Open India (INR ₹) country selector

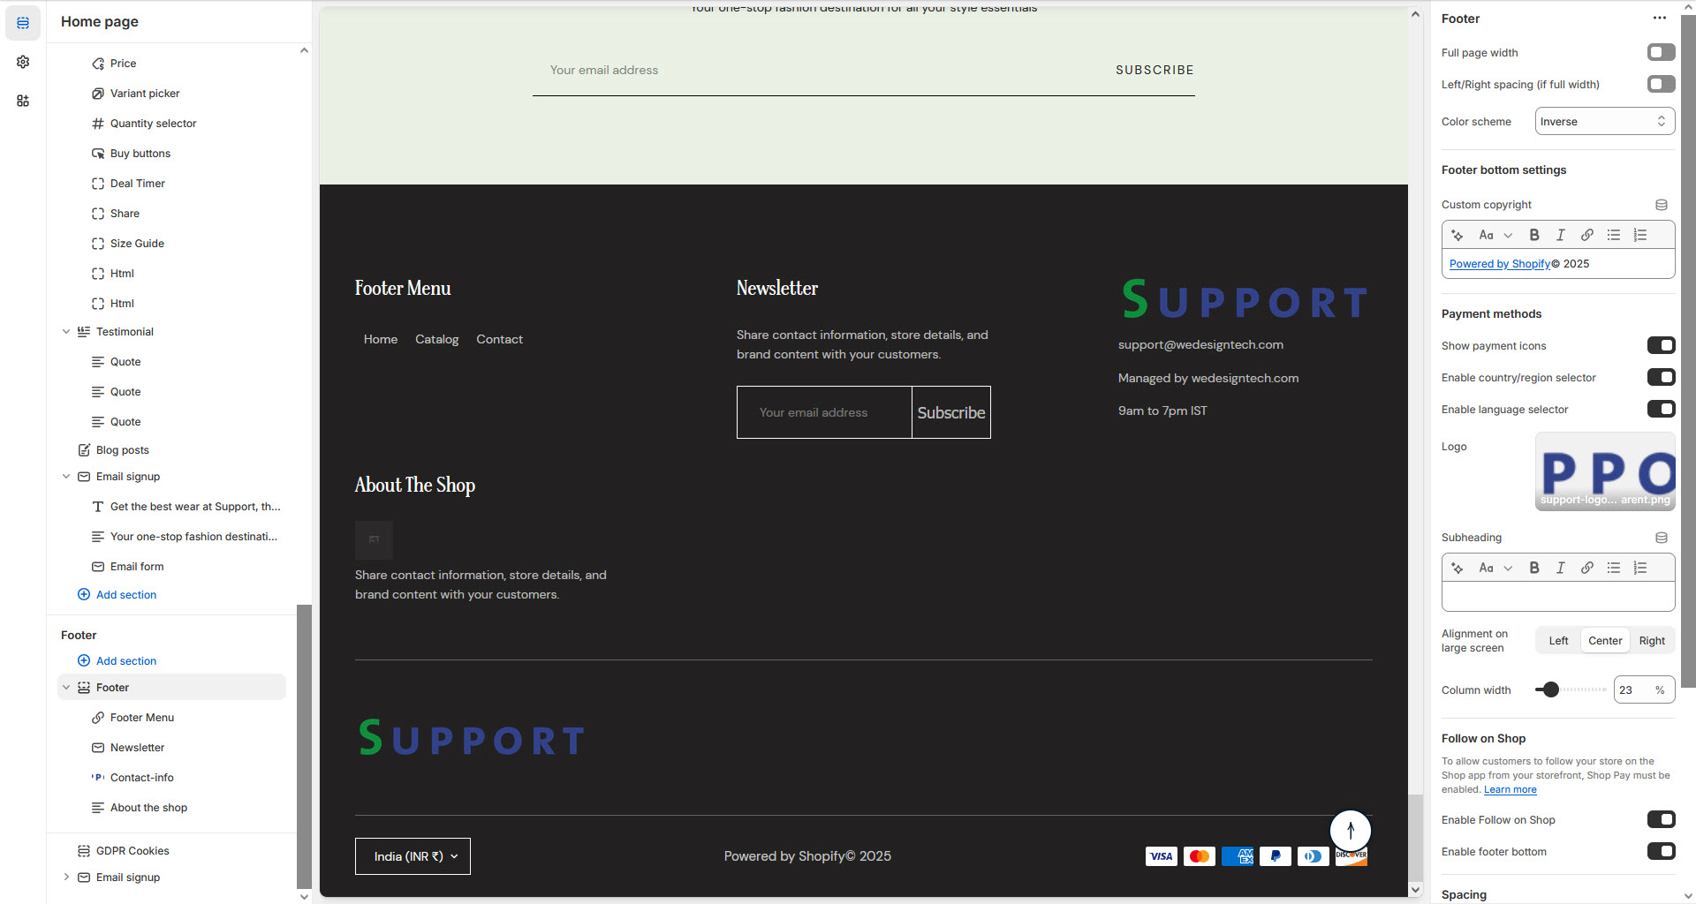[x=413, y=856]
